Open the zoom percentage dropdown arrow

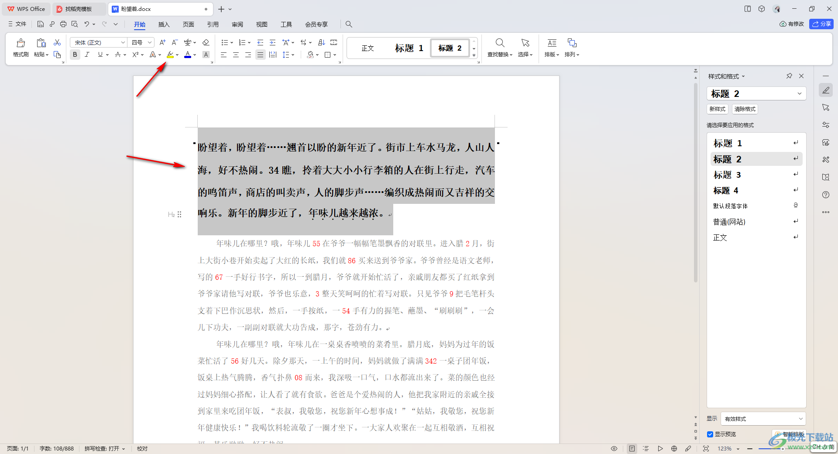tap(738, 449)
